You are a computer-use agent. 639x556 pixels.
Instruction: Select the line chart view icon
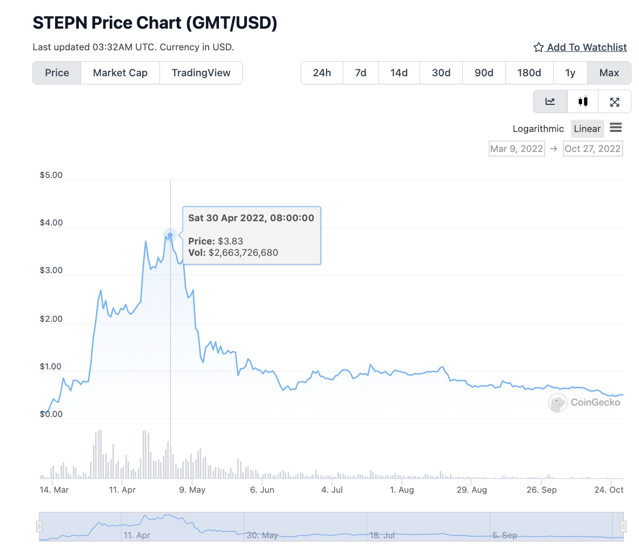550,102
